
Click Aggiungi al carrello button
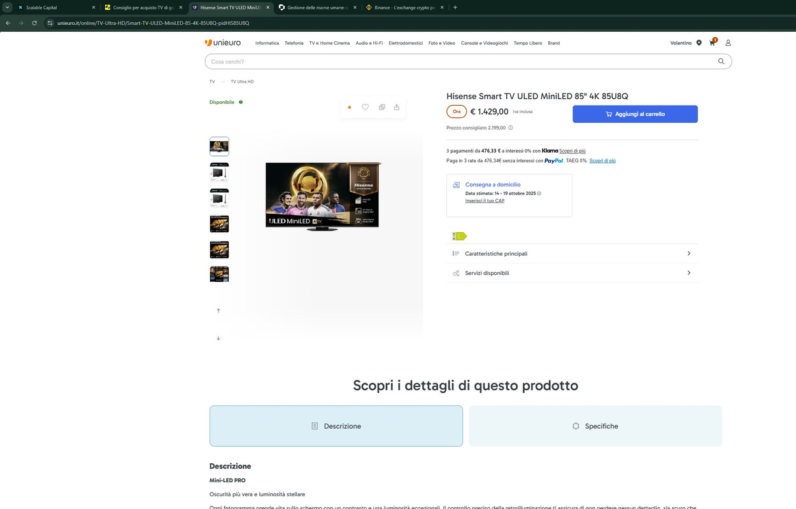pos(635,114)
